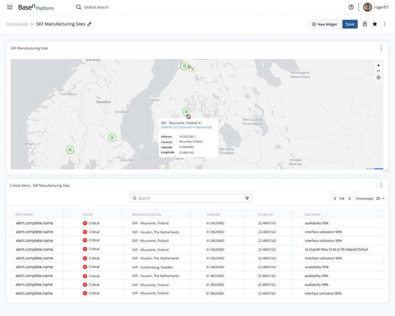Image resolution: width=395 pixels, height=316 pixels.
Task: Open dashboard more options menu
Action: point(385,24)
